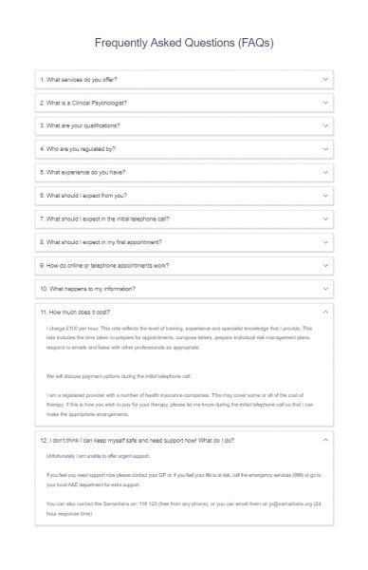This screenshot has height=570, width=368.
Task: Click chevron beside 'What happens to my information?'
Action: pyautogui.click(x=325, y=289)
